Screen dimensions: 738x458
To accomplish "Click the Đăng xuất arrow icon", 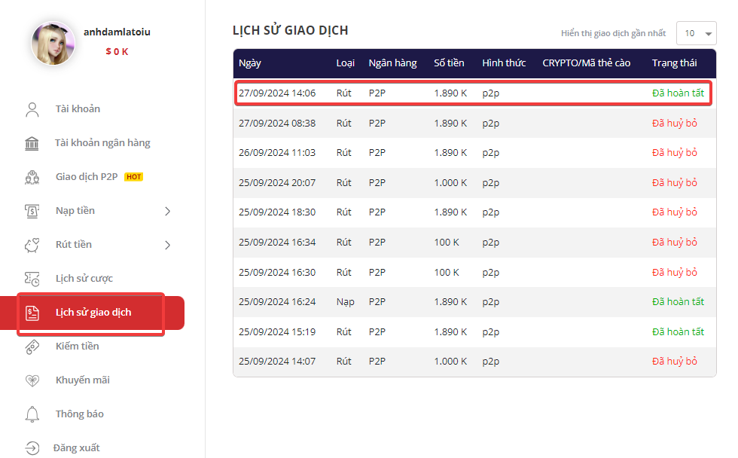I will point(32,447).
